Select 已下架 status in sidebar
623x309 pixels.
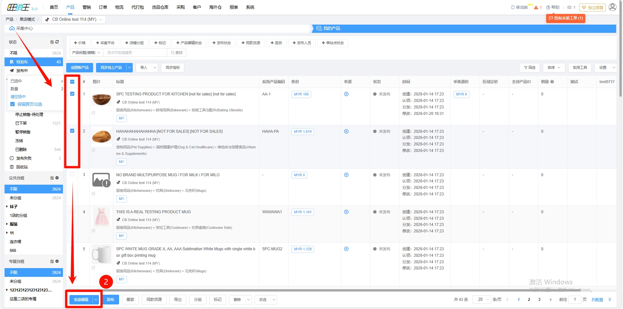pos(21,123)
